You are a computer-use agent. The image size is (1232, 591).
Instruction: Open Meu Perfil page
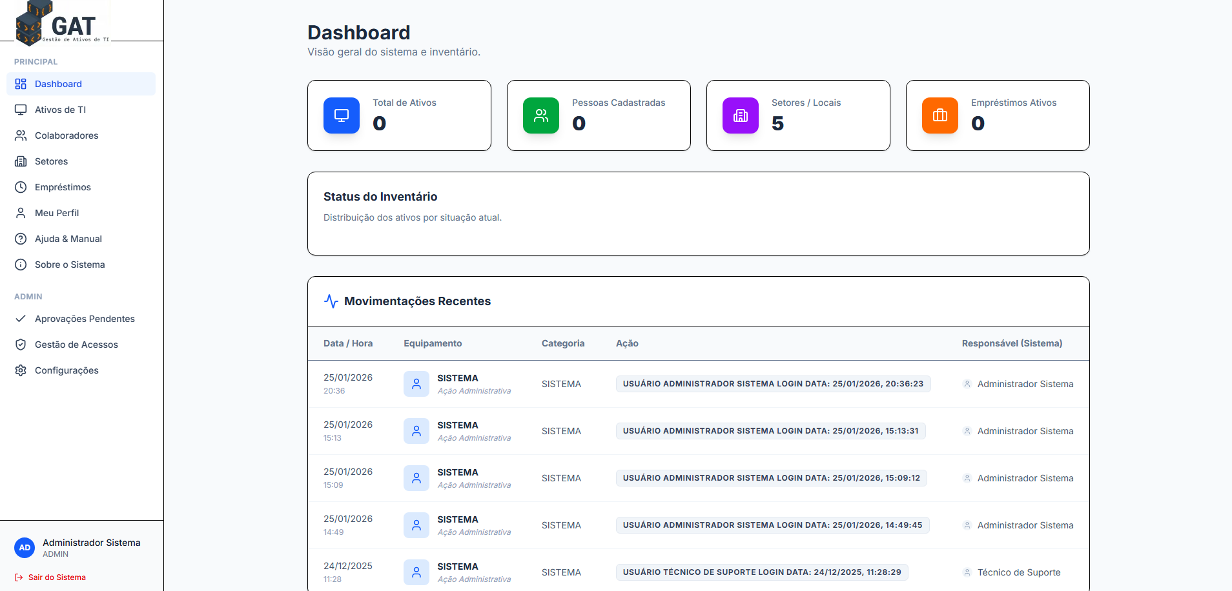coord(57,213)
